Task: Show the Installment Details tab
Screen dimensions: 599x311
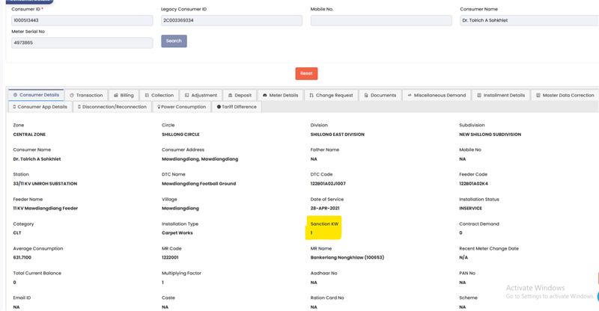Action: pos(500,96)
